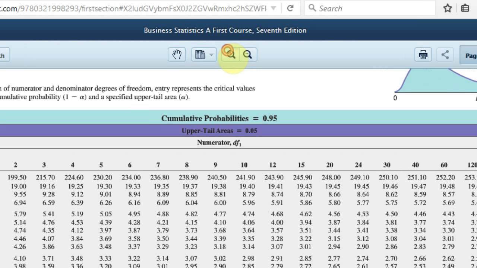Image resolution: width=477 pixels, height=268 pixels.
Task: Select the hand pan tool
Action: (177, 55)
